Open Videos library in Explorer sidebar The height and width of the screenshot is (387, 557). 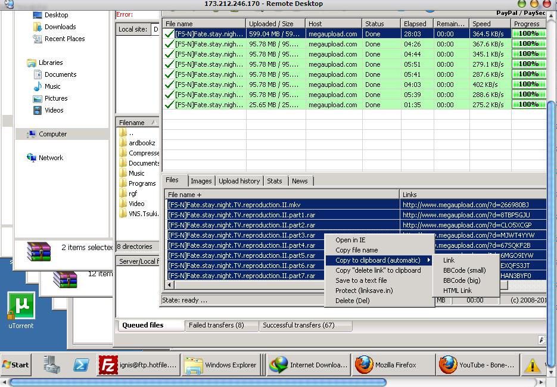tap(48, 110)
